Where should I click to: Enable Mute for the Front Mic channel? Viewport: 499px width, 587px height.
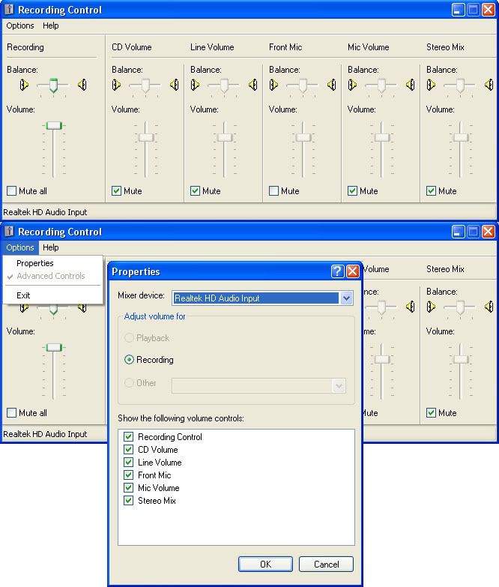coord(273,191)
